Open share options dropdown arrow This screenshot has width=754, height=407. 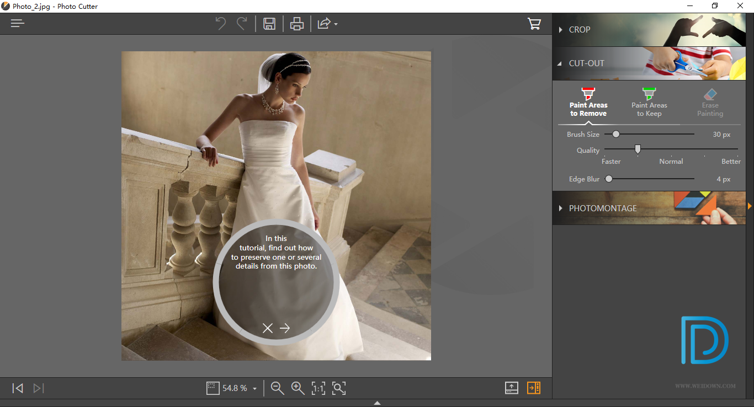(x=336, y=24)
